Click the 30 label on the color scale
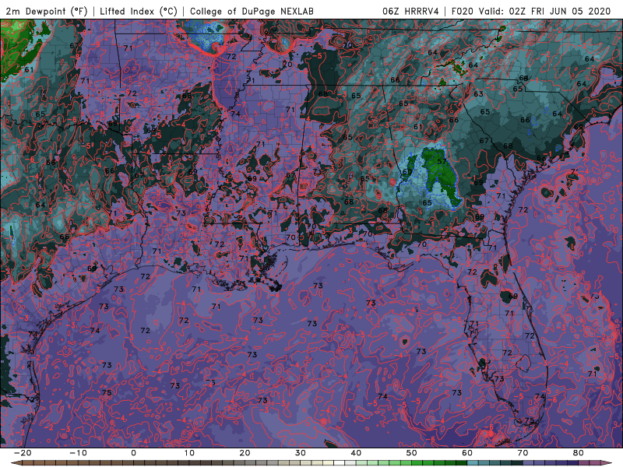 tap(301, 453)
